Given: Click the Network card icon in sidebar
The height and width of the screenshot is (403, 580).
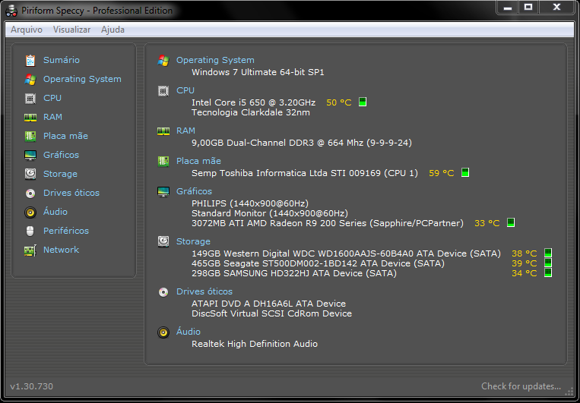Looking at the screenshot, I should tap(30, 250).
